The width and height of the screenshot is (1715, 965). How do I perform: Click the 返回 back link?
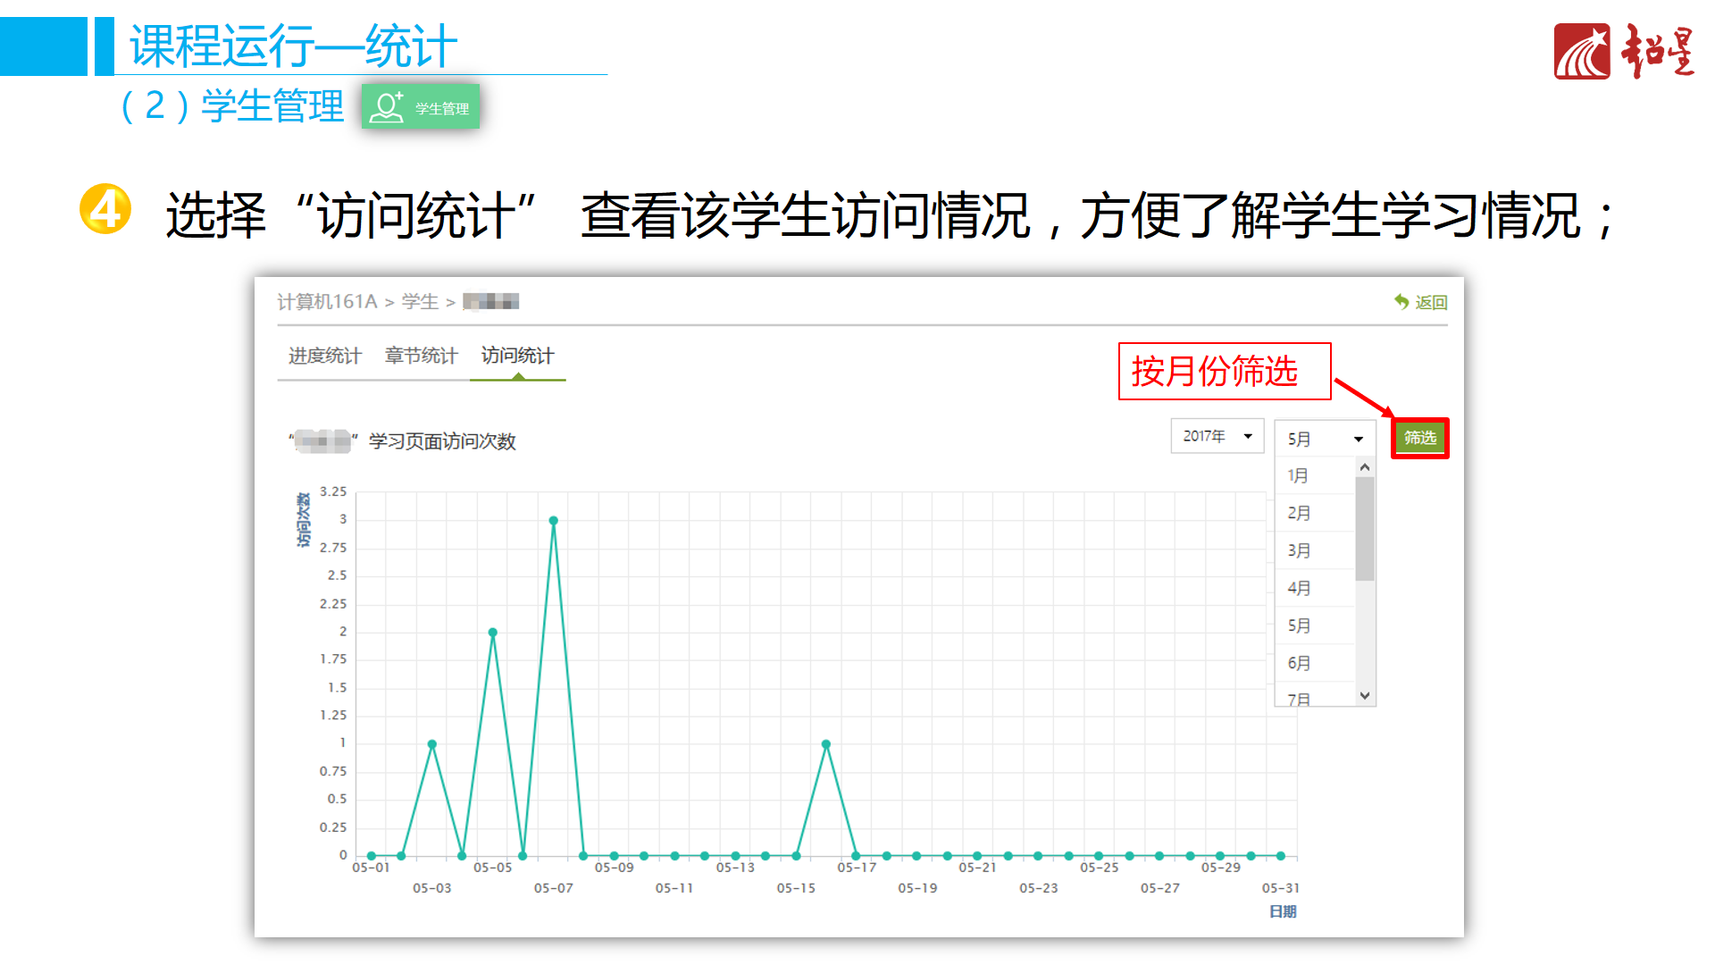[1430, 303]
